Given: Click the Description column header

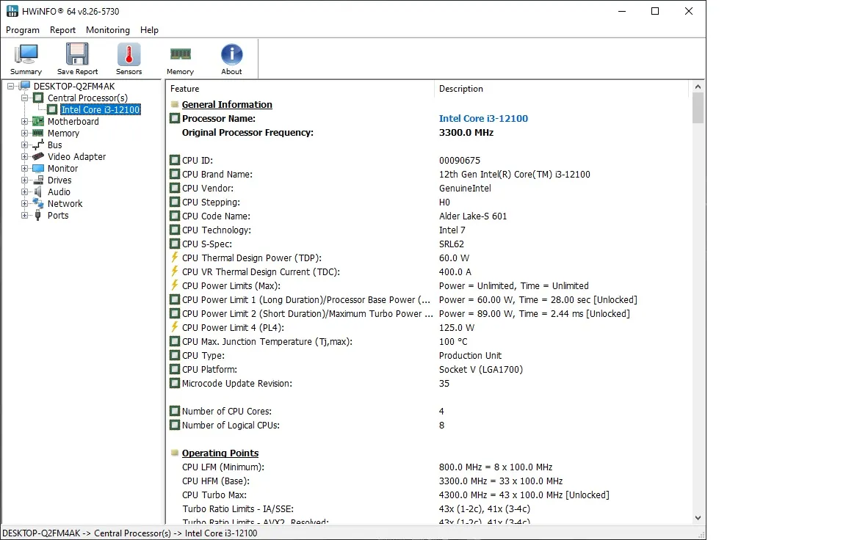Looking at the screenshot, I should pos(460,89).
